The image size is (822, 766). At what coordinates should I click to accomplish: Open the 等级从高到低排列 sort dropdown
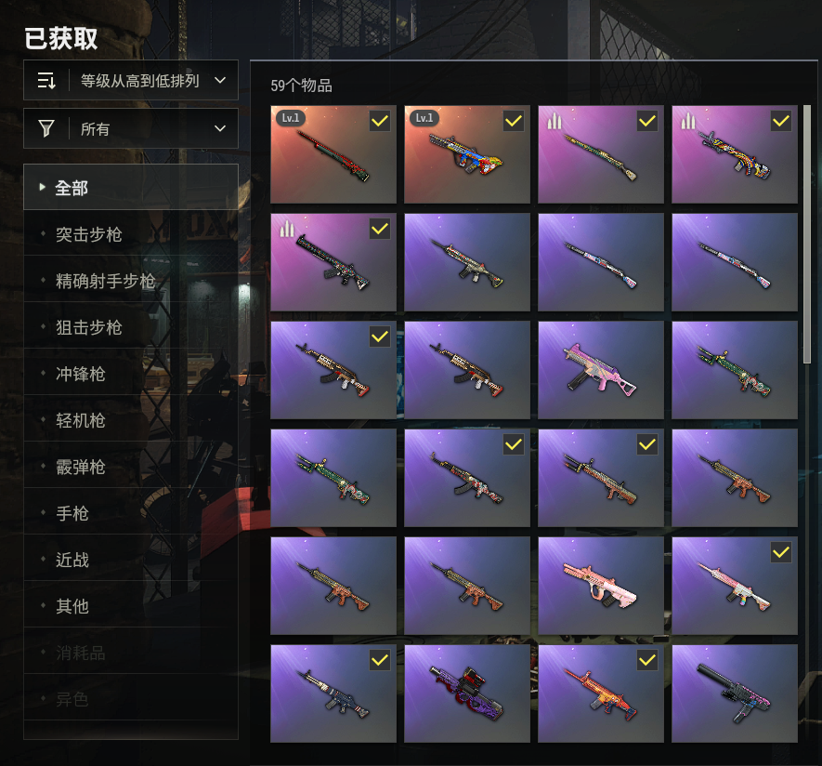coord(131,80)
